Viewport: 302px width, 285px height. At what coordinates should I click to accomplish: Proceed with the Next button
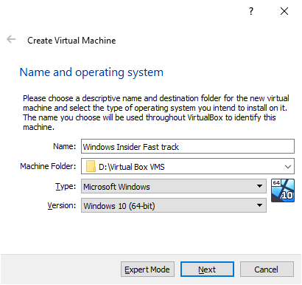click(207, 269)
